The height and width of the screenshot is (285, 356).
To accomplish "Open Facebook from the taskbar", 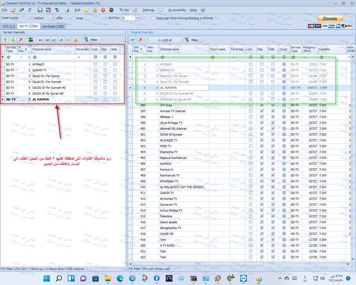I will 157,278.
